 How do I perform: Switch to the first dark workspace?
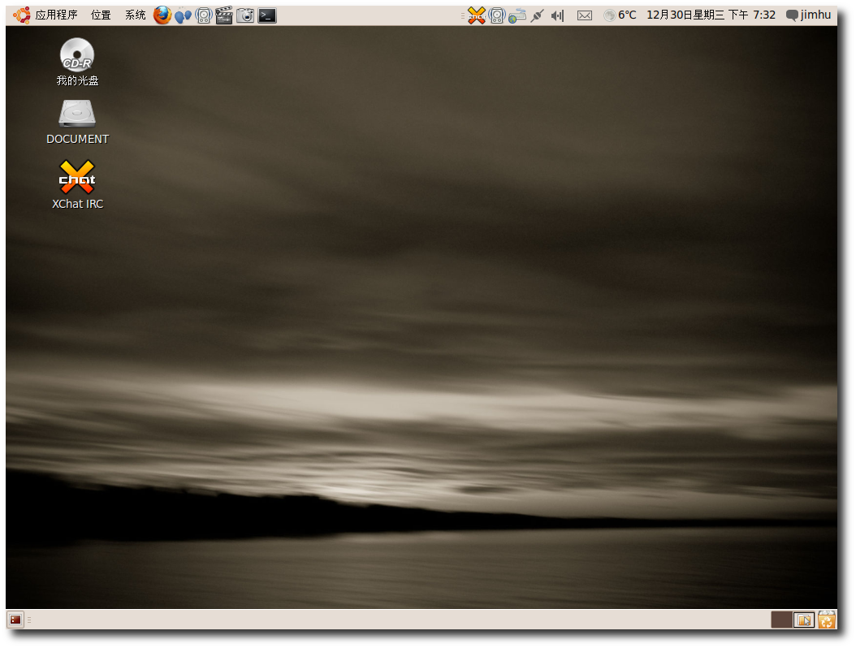pos(781,620)
